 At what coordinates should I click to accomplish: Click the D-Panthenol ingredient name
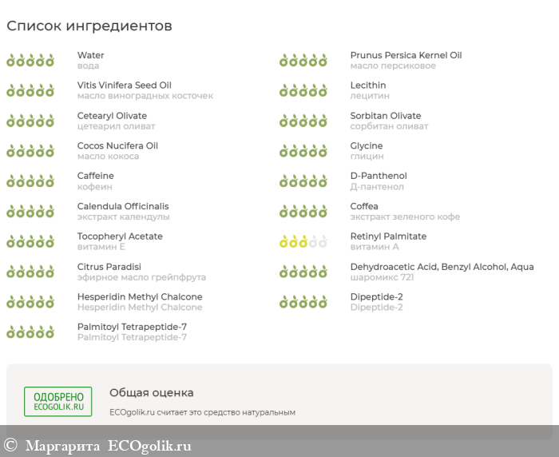tap(379, 176)
